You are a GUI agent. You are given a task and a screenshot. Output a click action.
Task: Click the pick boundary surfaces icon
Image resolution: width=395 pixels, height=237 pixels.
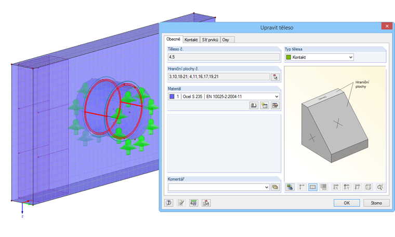coord(275,77)
